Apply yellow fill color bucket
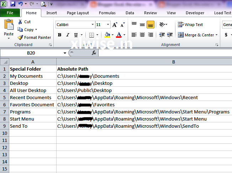Viewport: 232px width, 173px height. [107, 35]
